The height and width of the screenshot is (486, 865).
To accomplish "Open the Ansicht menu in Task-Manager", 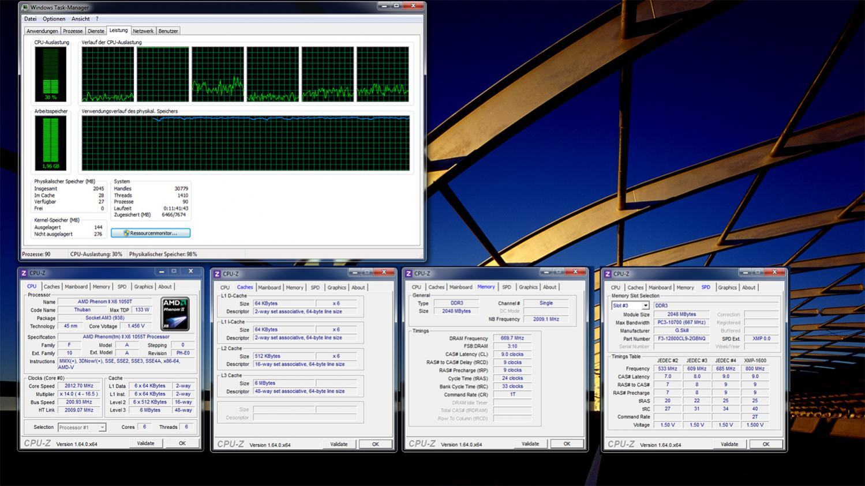I will [x=80, y=19].
